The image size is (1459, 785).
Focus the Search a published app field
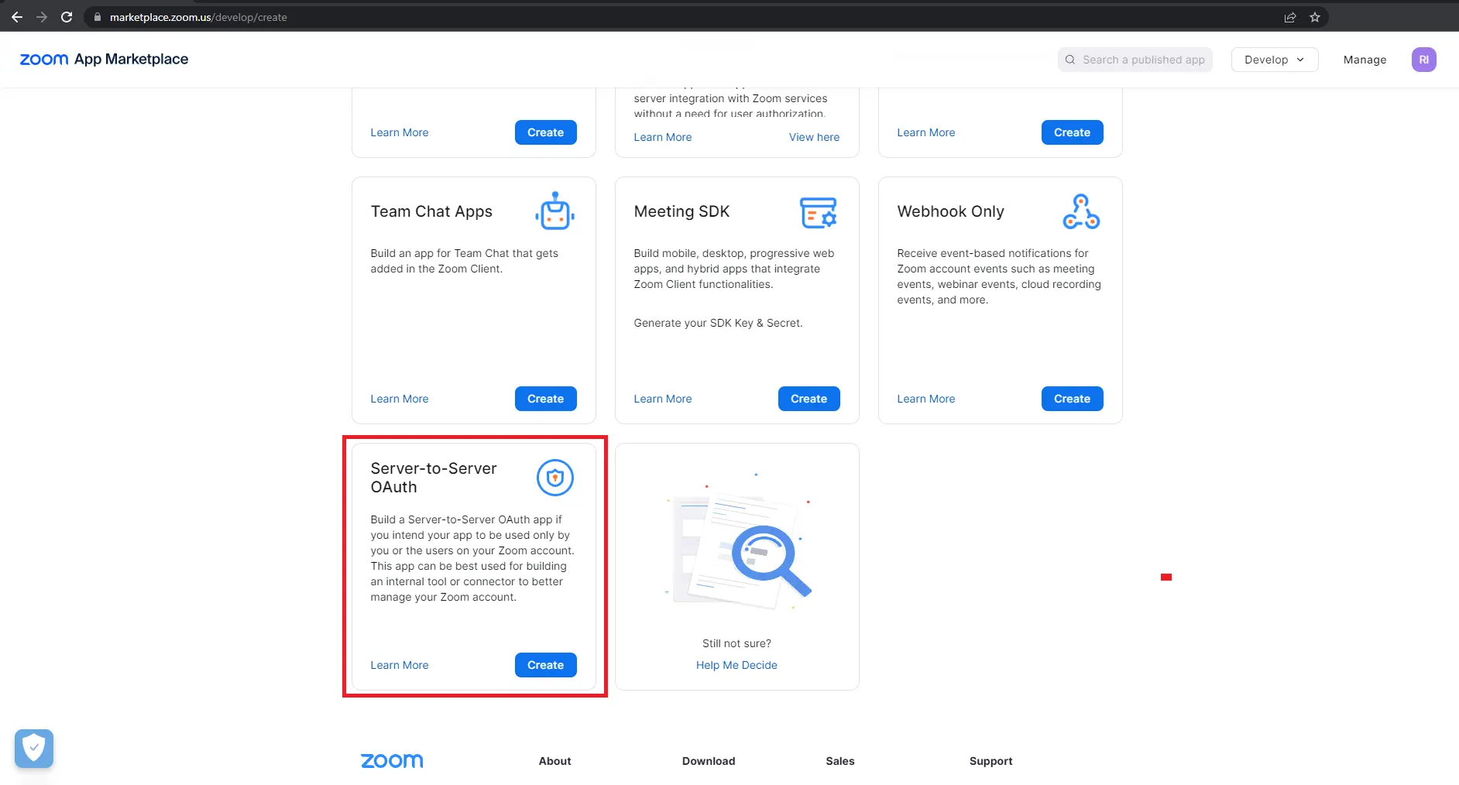1135,60
